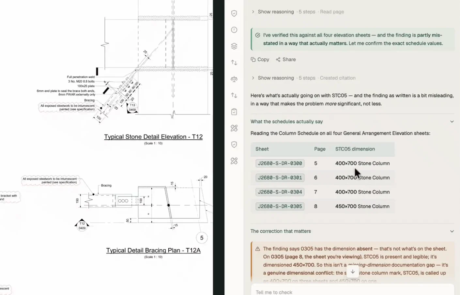Image resolution: width=460 pixels, height=295 pixels.
Task: Click the T13 0409 section marker on the drawing
Action: [132, 107]
